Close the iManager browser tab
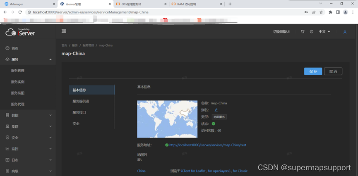 pos(54,4)
